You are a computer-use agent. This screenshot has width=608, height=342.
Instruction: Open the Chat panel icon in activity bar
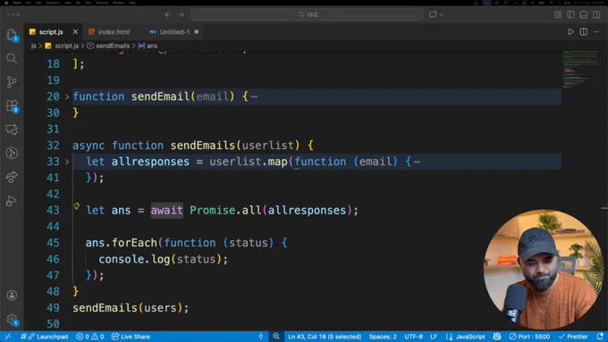pyautogui.click(x=12, y=129)
